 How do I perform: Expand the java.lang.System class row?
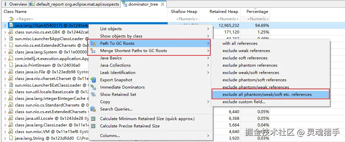5,52
